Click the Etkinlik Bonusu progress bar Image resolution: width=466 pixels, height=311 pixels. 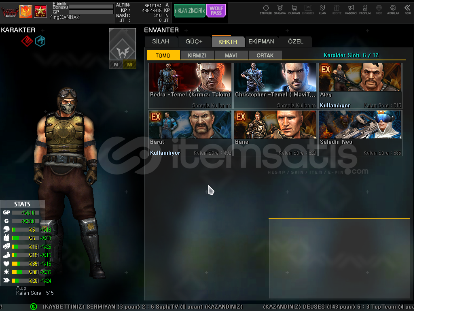[91, 6]
